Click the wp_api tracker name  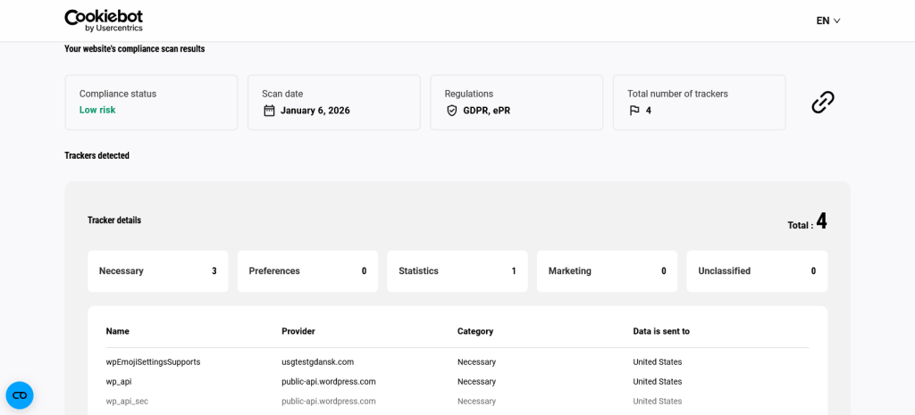pyautogui.click(x=119, y=382)
